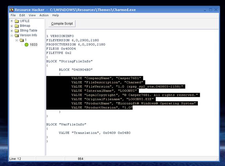Click the Compile Script button

tap(62, 24)
